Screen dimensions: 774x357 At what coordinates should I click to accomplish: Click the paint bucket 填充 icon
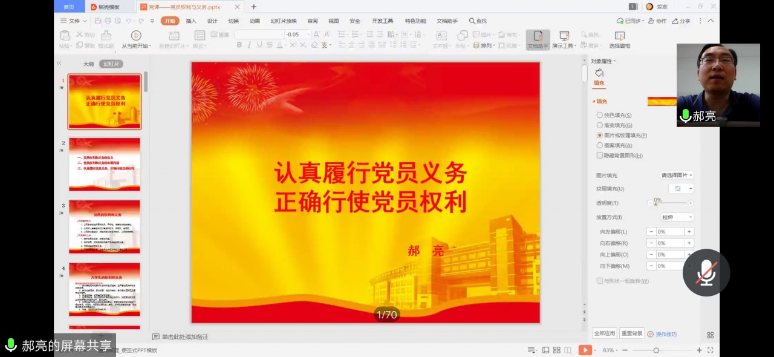599,73
